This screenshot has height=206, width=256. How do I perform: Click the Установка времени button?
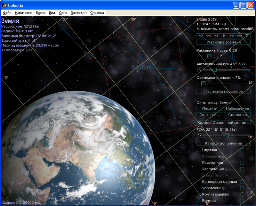point(223,42)
